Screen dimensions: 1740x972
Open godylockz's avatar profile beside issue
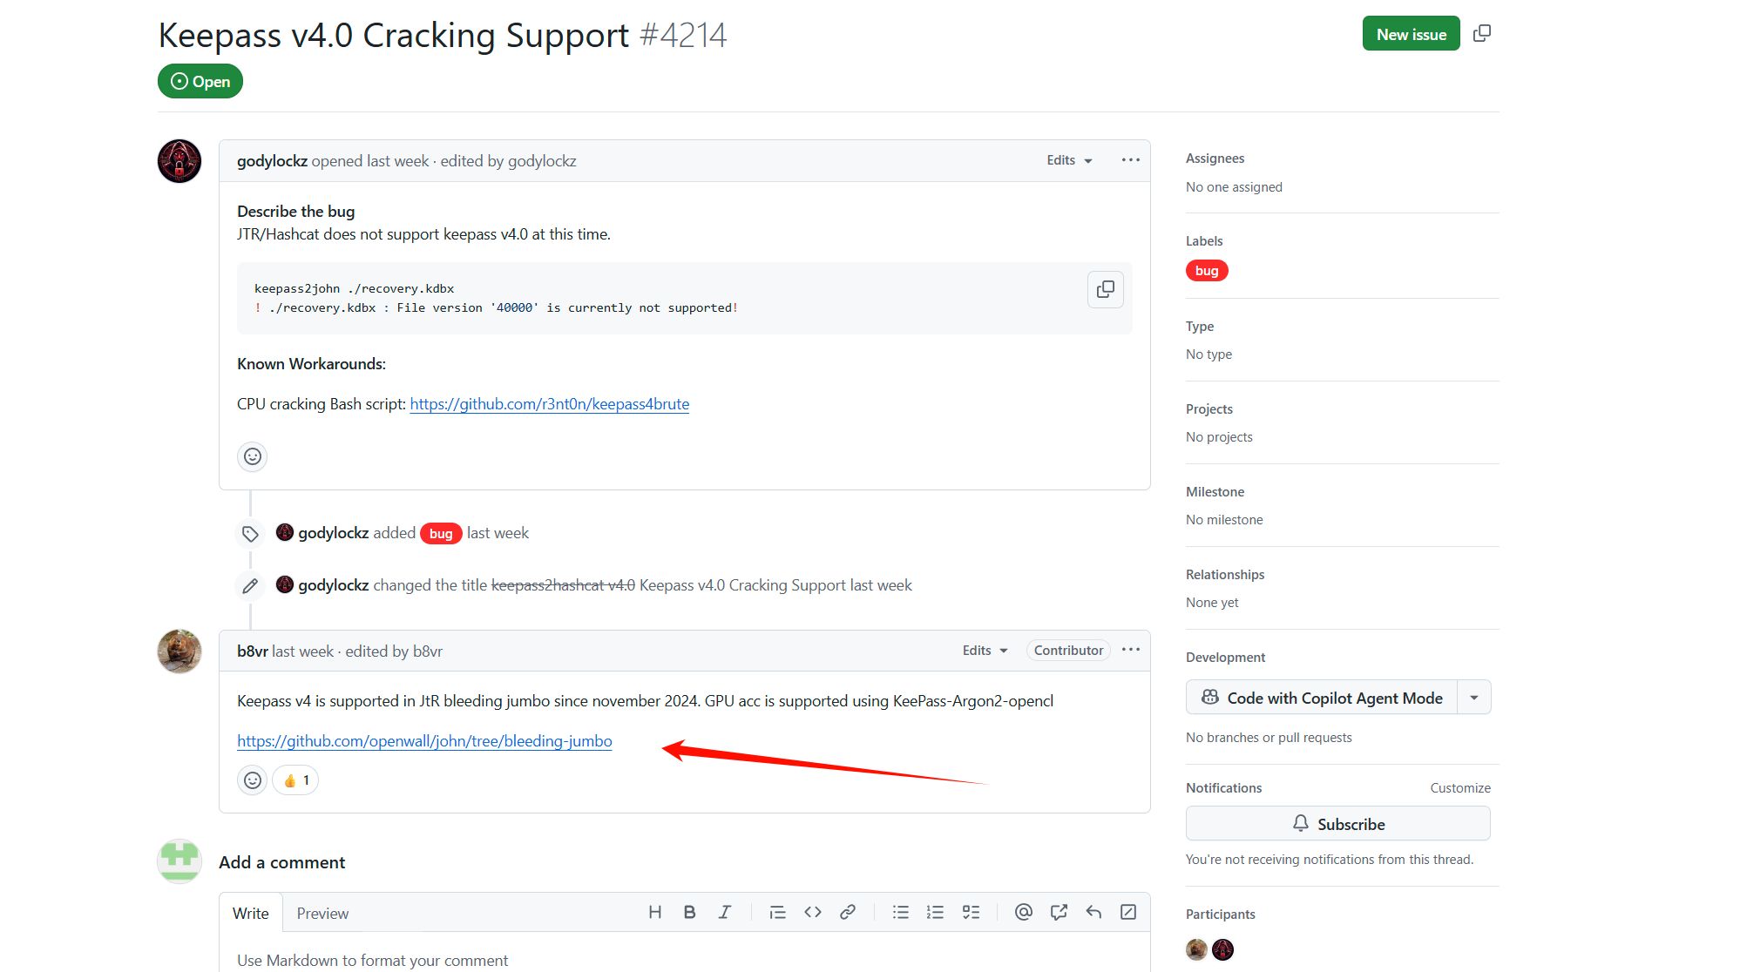[x=179, y=161]
